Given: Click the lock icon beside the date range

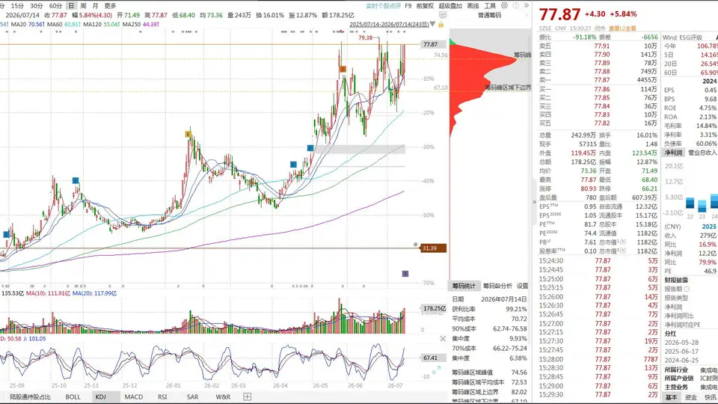Looking at the screenshot, I should (x=441, y=24).
